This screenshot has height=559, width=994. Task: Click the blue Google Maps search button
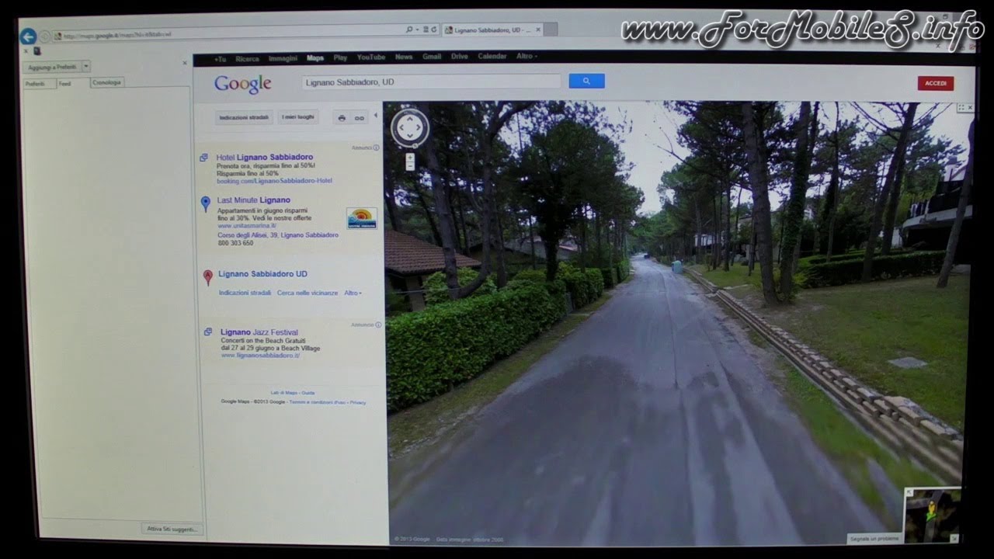(x=586, y=81)
